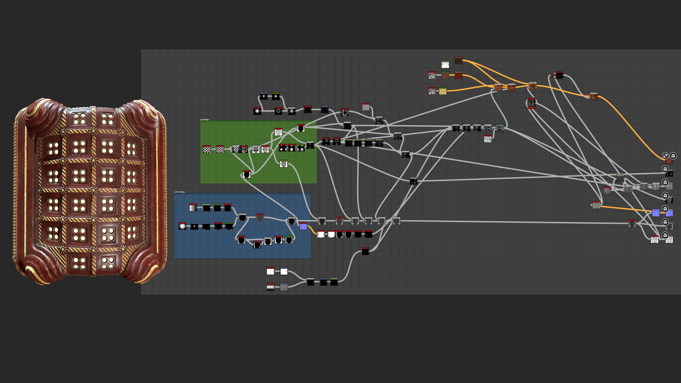Select the green 'grid design' frame by its title
Image resolution: width=681 pixels, height=383 pixels.
pyautogui.click(x=205, y=120)
